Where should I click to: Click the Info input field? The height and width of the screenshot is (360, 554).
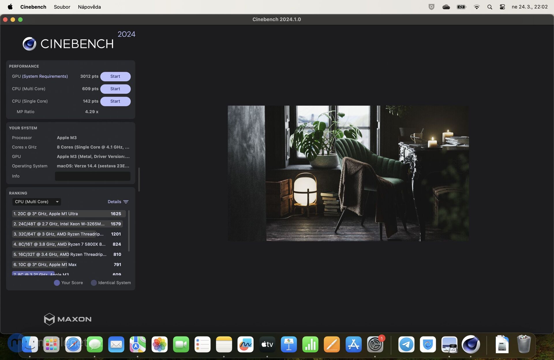click(93, 176)
